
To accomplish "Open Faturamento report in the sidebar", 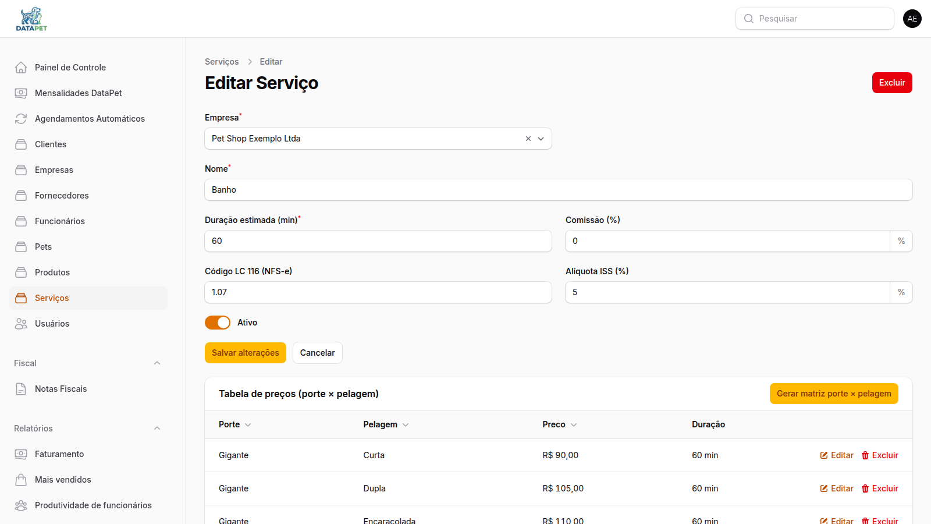I will 88,454.
